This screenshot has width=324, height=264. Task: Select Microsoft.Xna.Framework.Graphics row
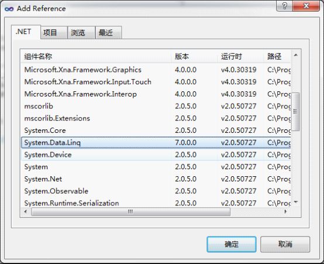(156, 70)
